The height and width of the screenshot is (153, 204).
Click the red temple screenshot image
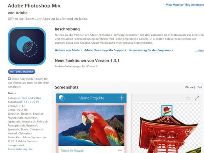tap(166, 128)
